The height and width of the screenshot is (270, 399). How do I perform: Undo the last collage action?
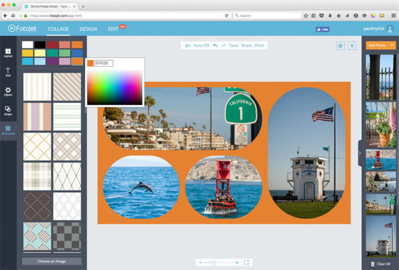click(x=215, y=45)
